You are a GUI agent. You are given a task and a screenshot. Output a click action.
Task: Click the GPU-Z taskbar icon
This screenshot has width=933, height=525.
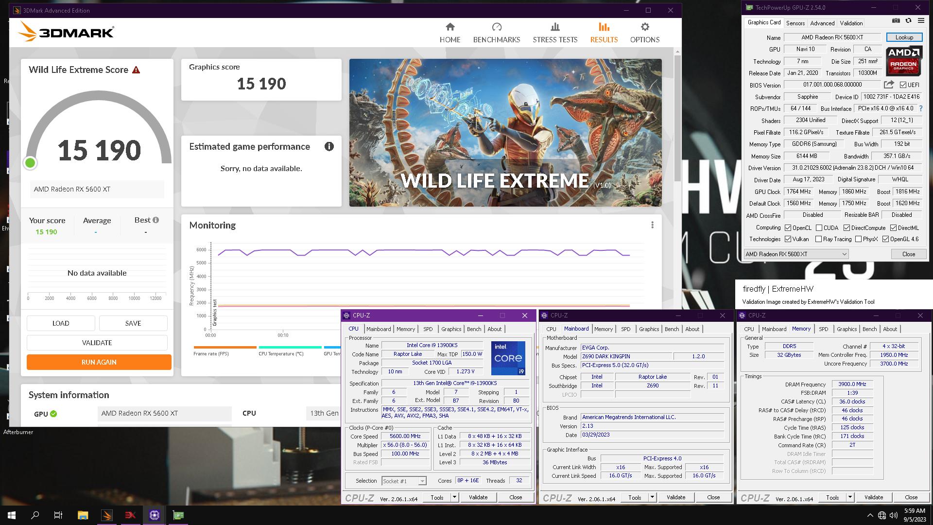(178, 515)
